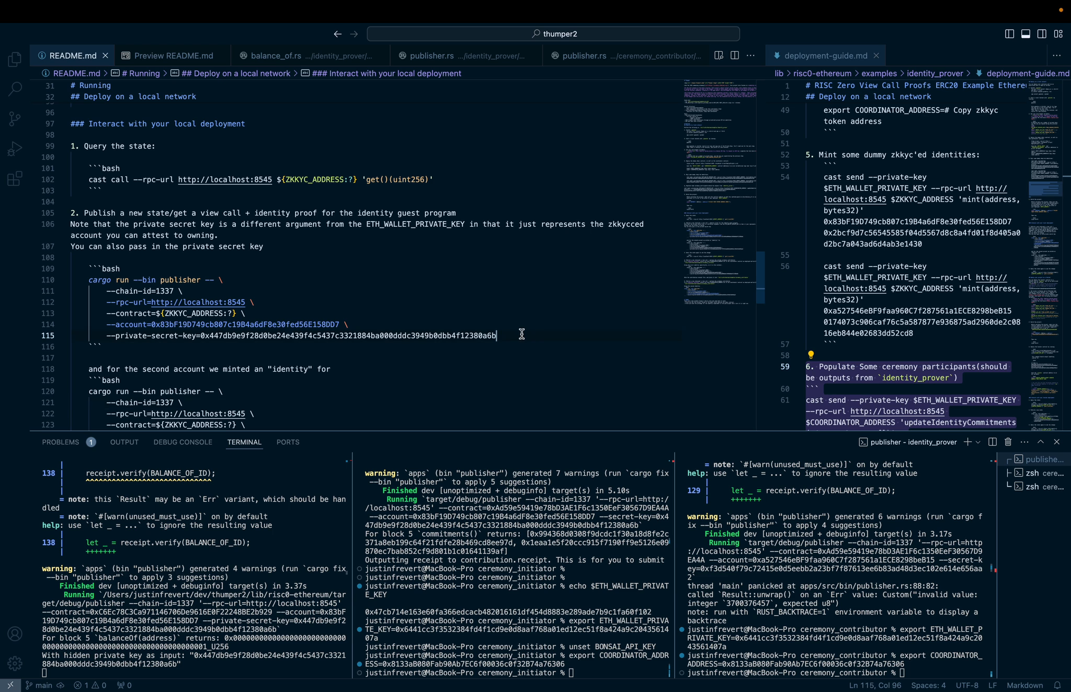Screen dimensions: 1071x692
Task: Go back with the left arrow
Action: 337,34
